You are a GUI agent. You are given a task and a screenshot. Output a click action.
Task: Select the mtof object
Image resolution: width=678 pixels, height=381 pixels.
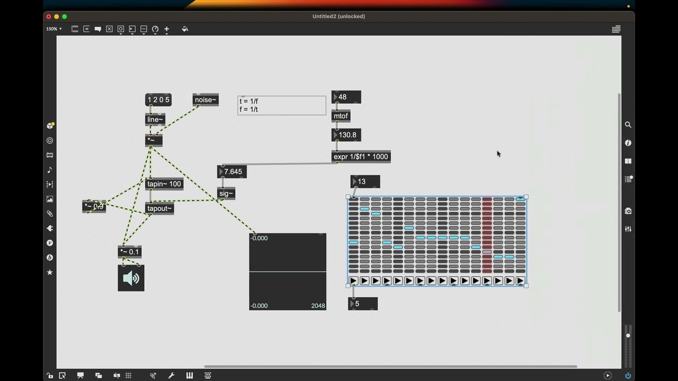341,116
